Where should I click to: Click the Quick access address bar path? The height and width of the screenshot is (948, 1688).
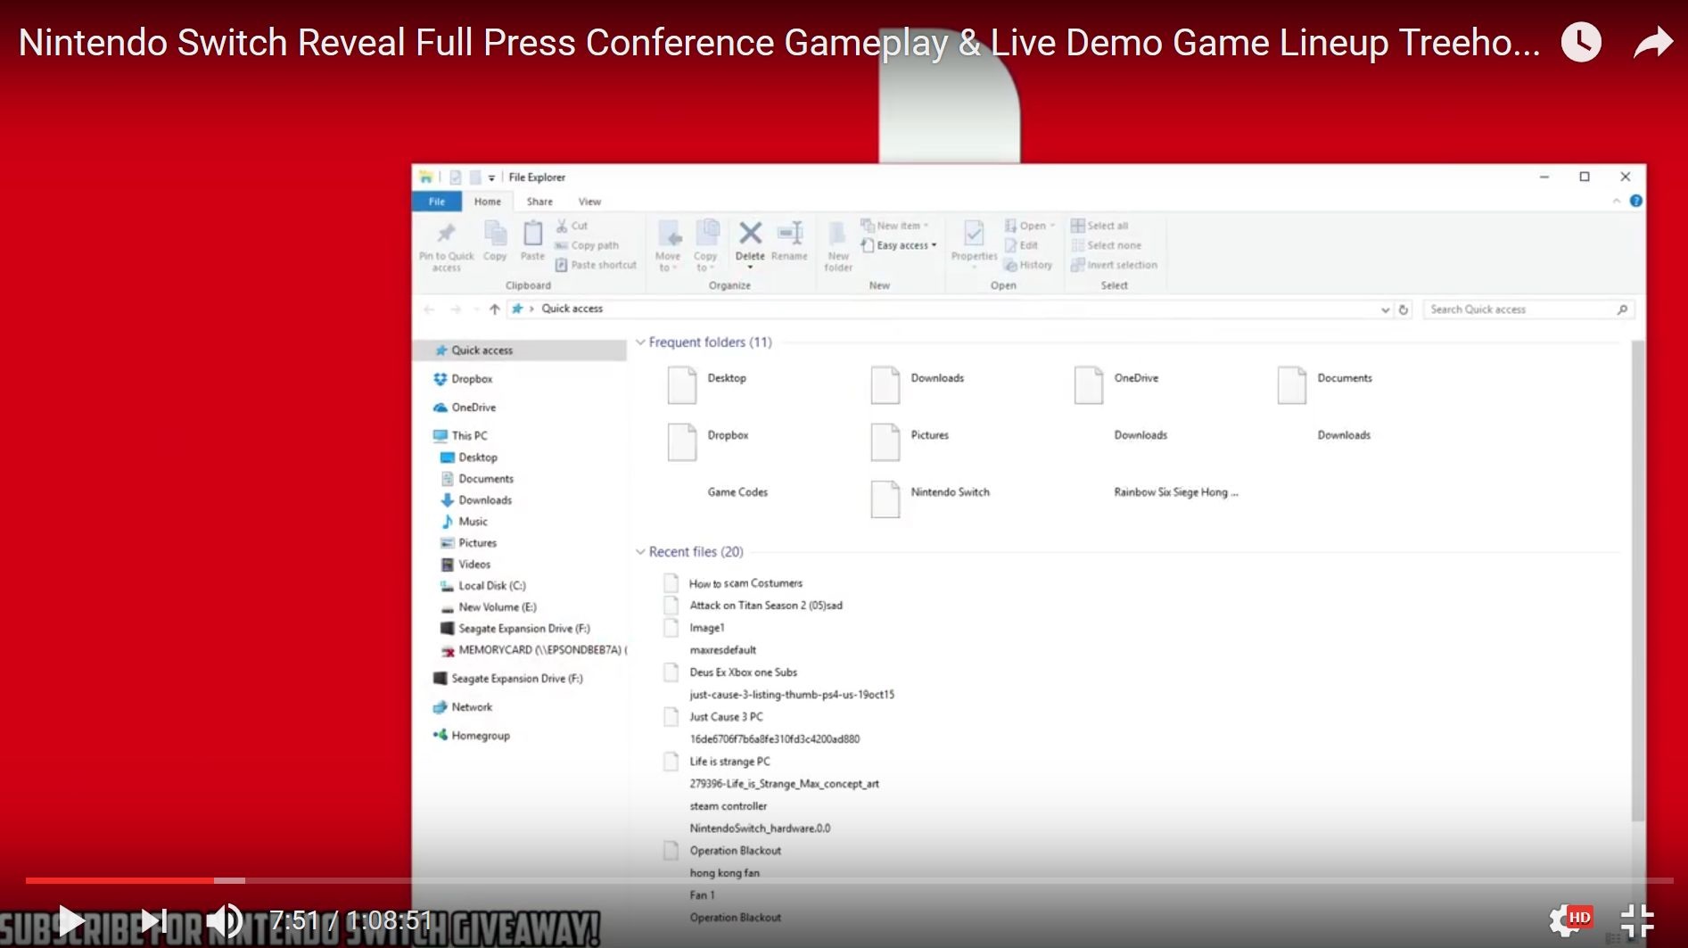pyautogui.click(x=572, y=309)
